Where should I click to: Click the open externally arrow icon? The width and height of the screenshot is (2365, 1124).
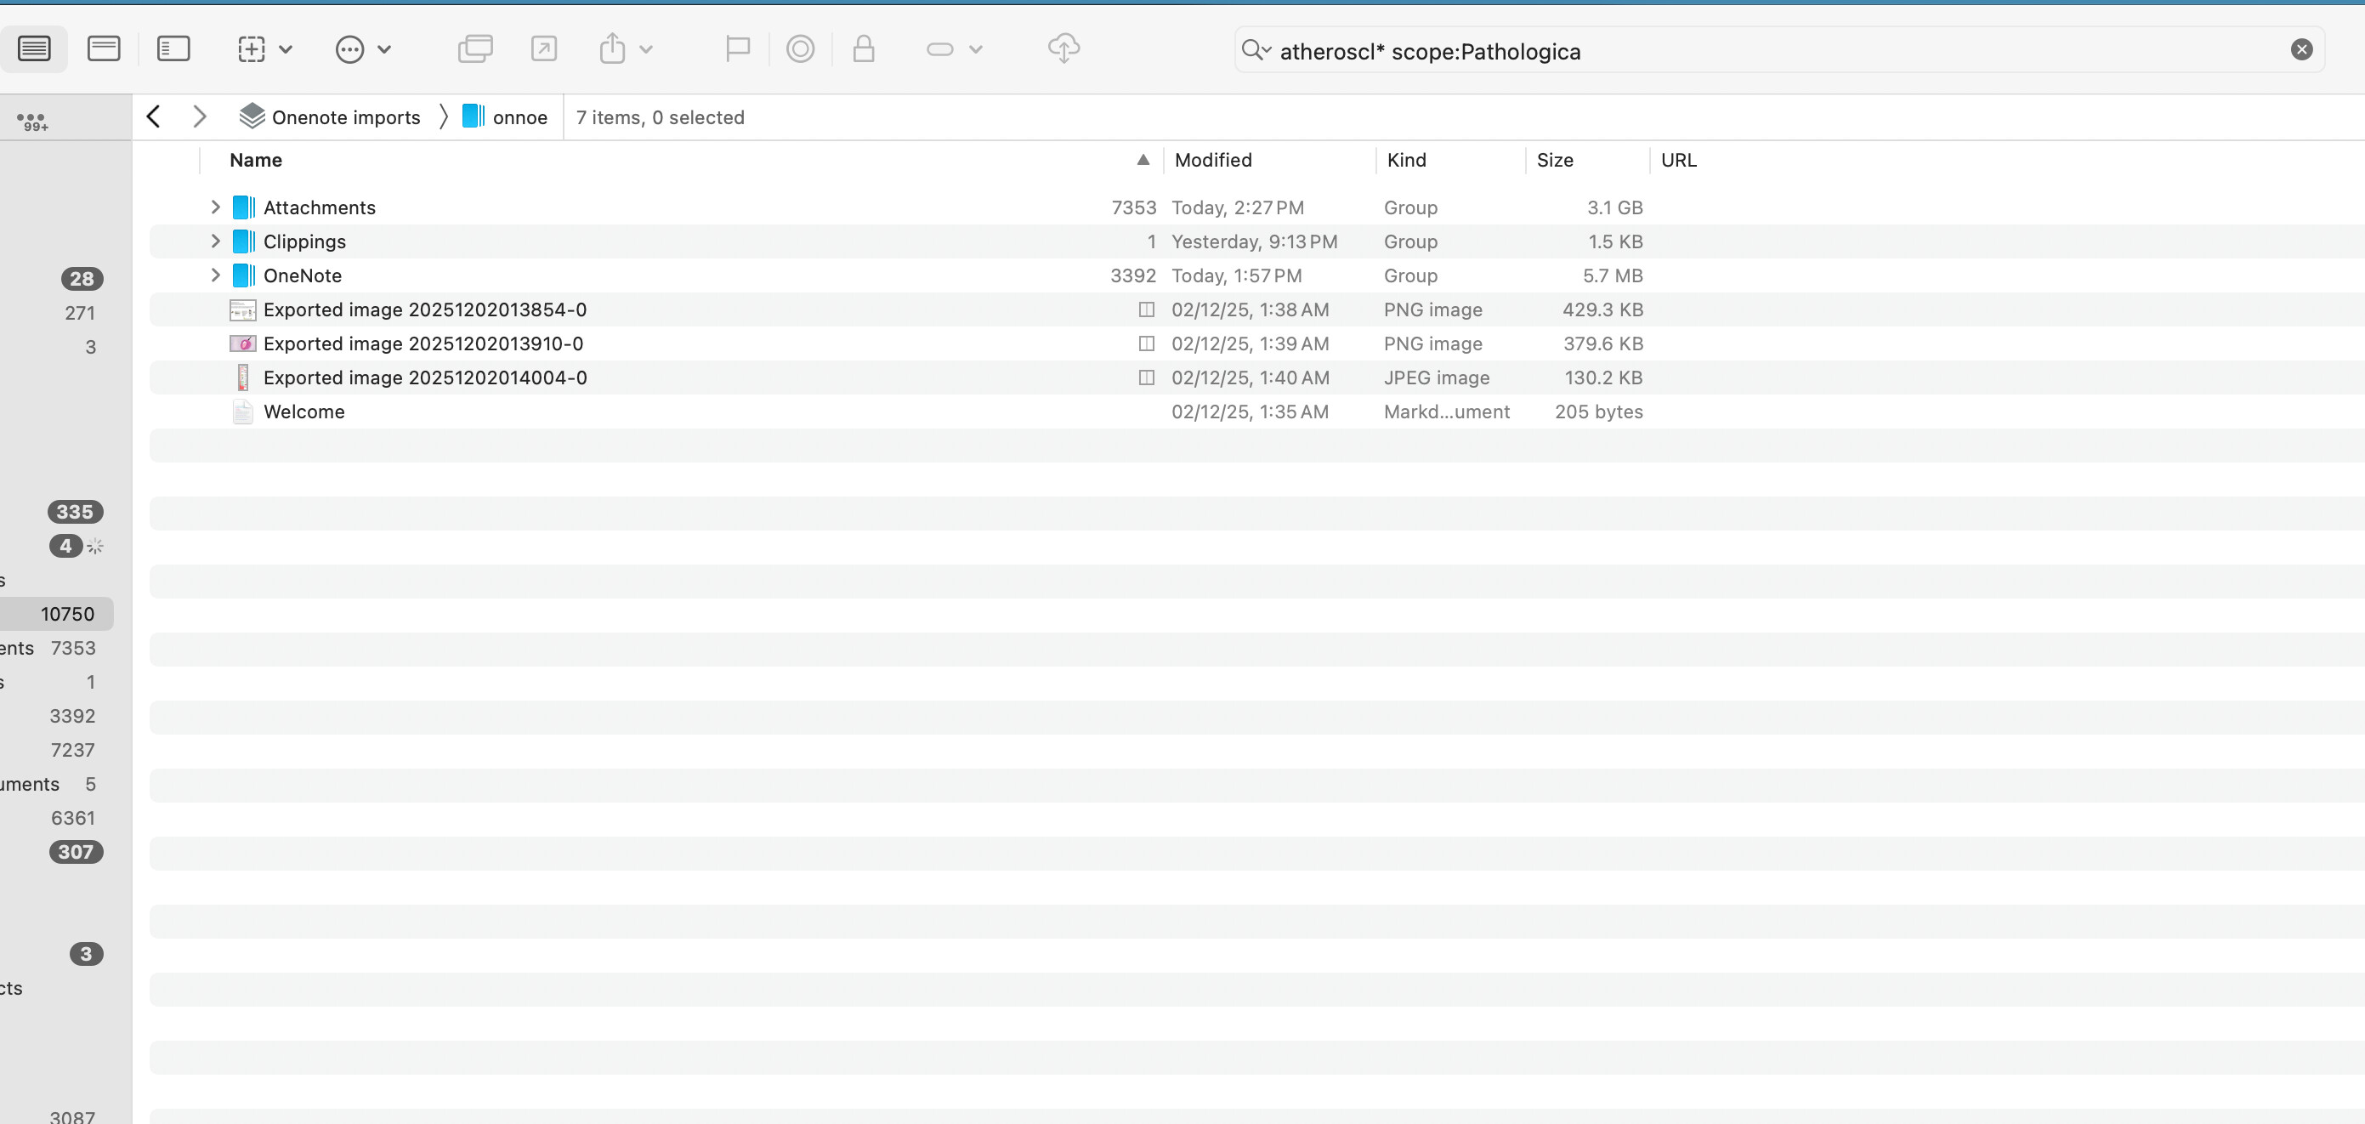point(543,48)
